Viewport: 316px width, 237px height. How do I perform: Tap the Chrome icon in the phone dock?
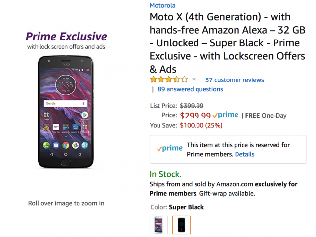[66, 146]
